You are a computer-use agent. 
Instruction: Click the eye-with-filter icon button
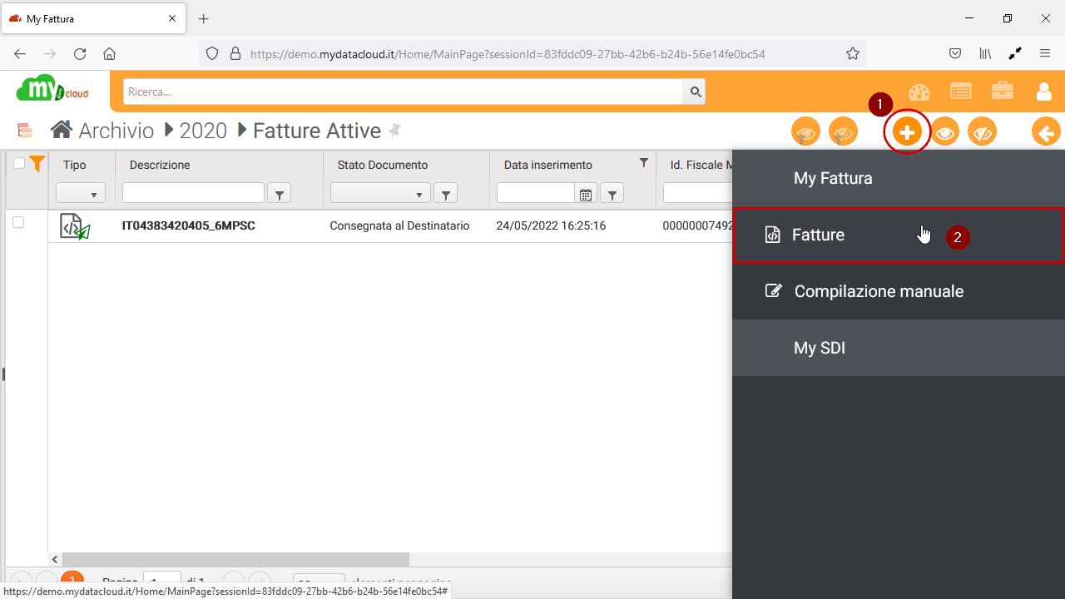(805, 131)
